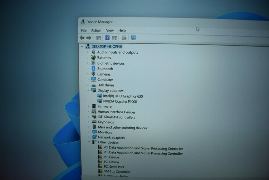This screenshot has width=269, height=180.
Task: Click the Device Manager window title text
Action: [99, 22]
